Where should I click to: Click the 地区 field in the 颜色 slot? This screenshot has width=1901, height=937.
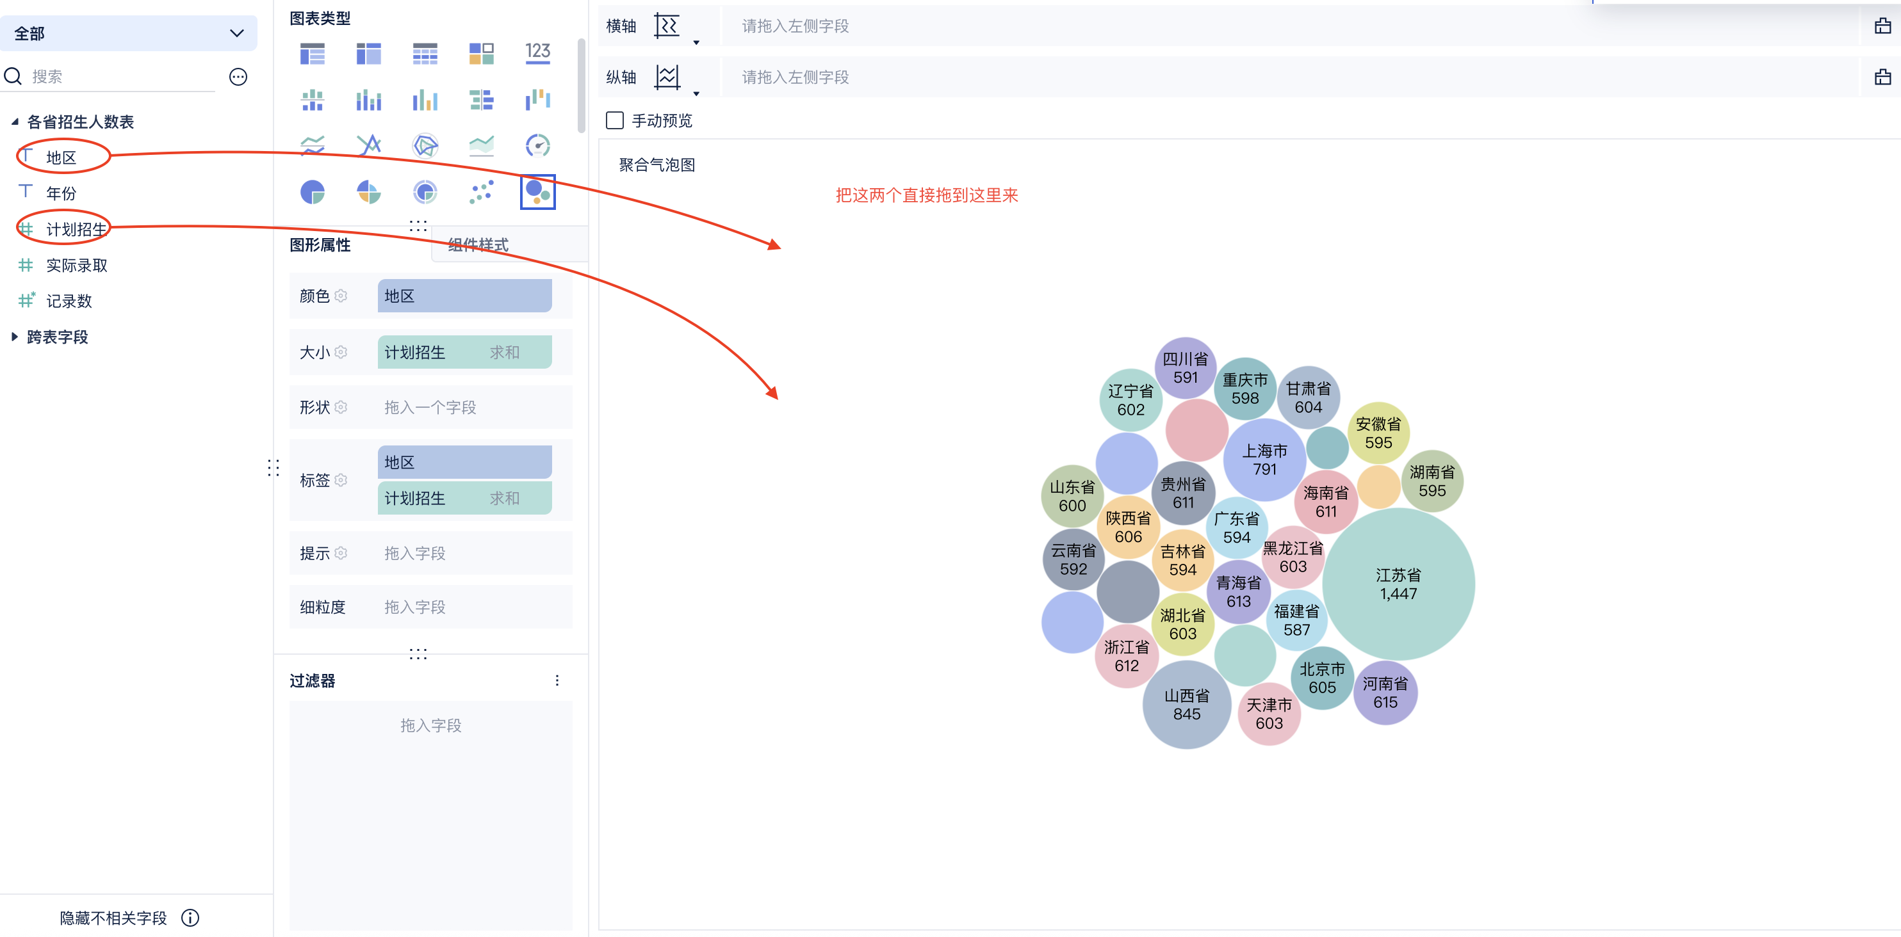tap(464, 296)
